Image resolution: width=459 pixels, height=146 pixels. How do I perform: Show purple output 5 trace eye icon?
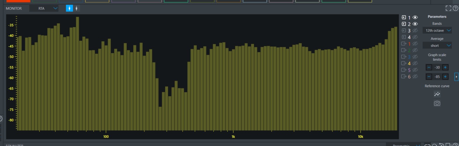[415, 70]
